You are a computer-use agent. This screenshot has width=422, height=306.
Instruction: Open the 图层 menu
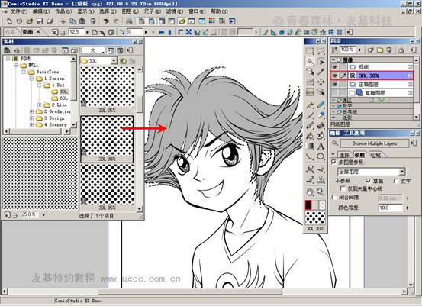tap(130, 11)
